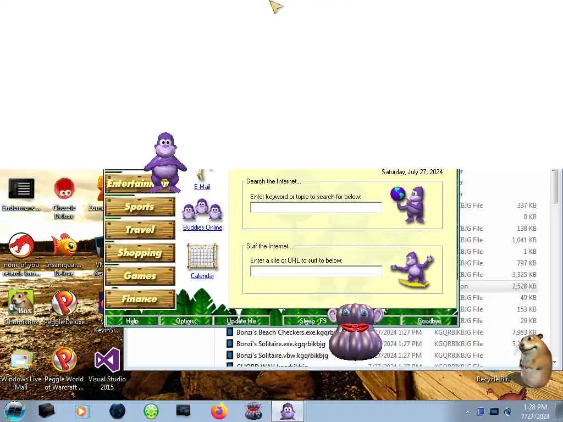
Task: Open the Recycle Bin desktop icon
Action: (x=494, y=379)
